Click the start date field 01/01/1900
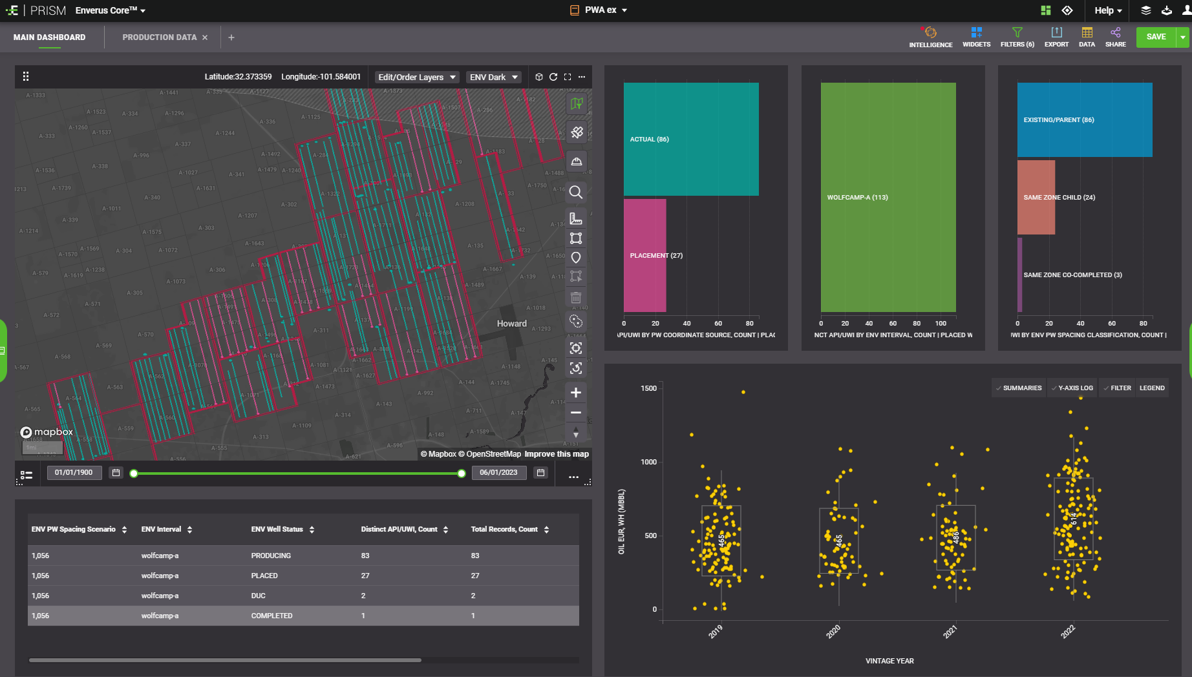The width and height of the screenshot is (1192, 677). tap(74, 473)
